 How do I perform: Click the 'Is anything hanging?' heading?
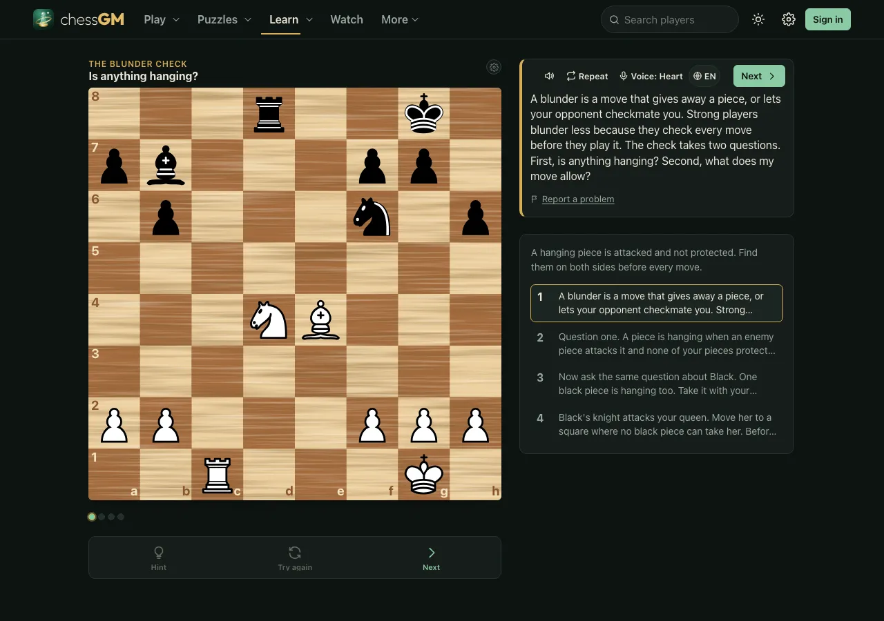143,76
